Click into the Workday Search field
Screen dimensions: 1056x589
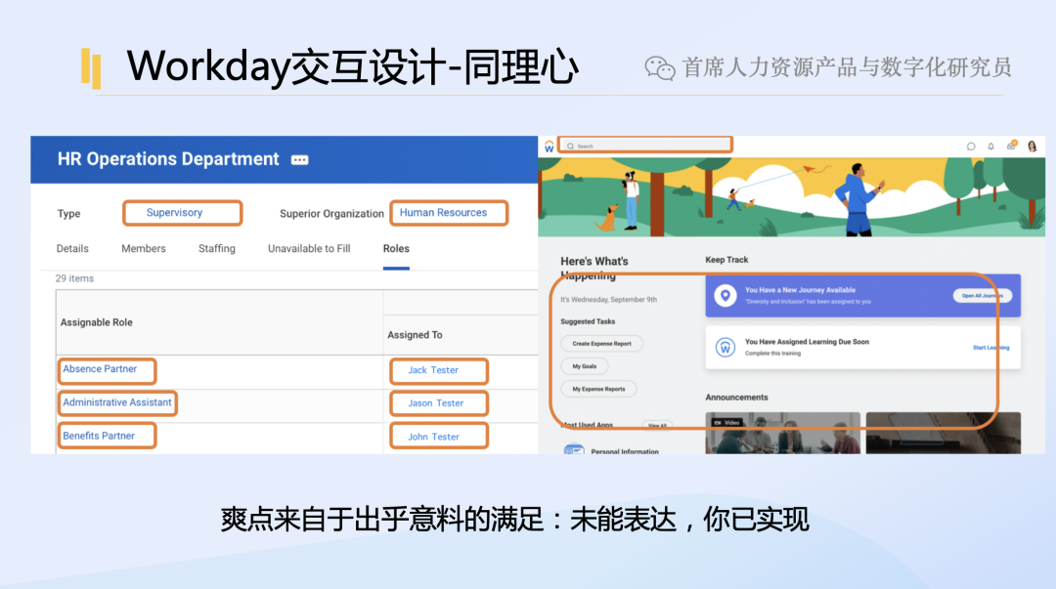[x=646, y=146]
